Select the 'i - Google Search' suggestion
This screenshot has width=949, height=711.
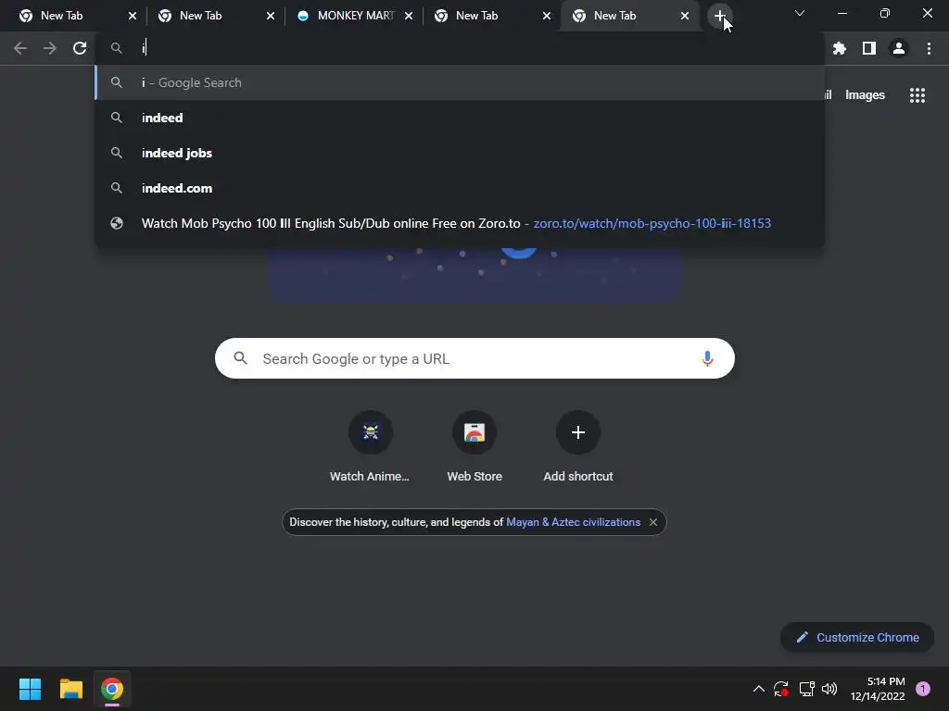pyautogui.click(x=460, y=82)
